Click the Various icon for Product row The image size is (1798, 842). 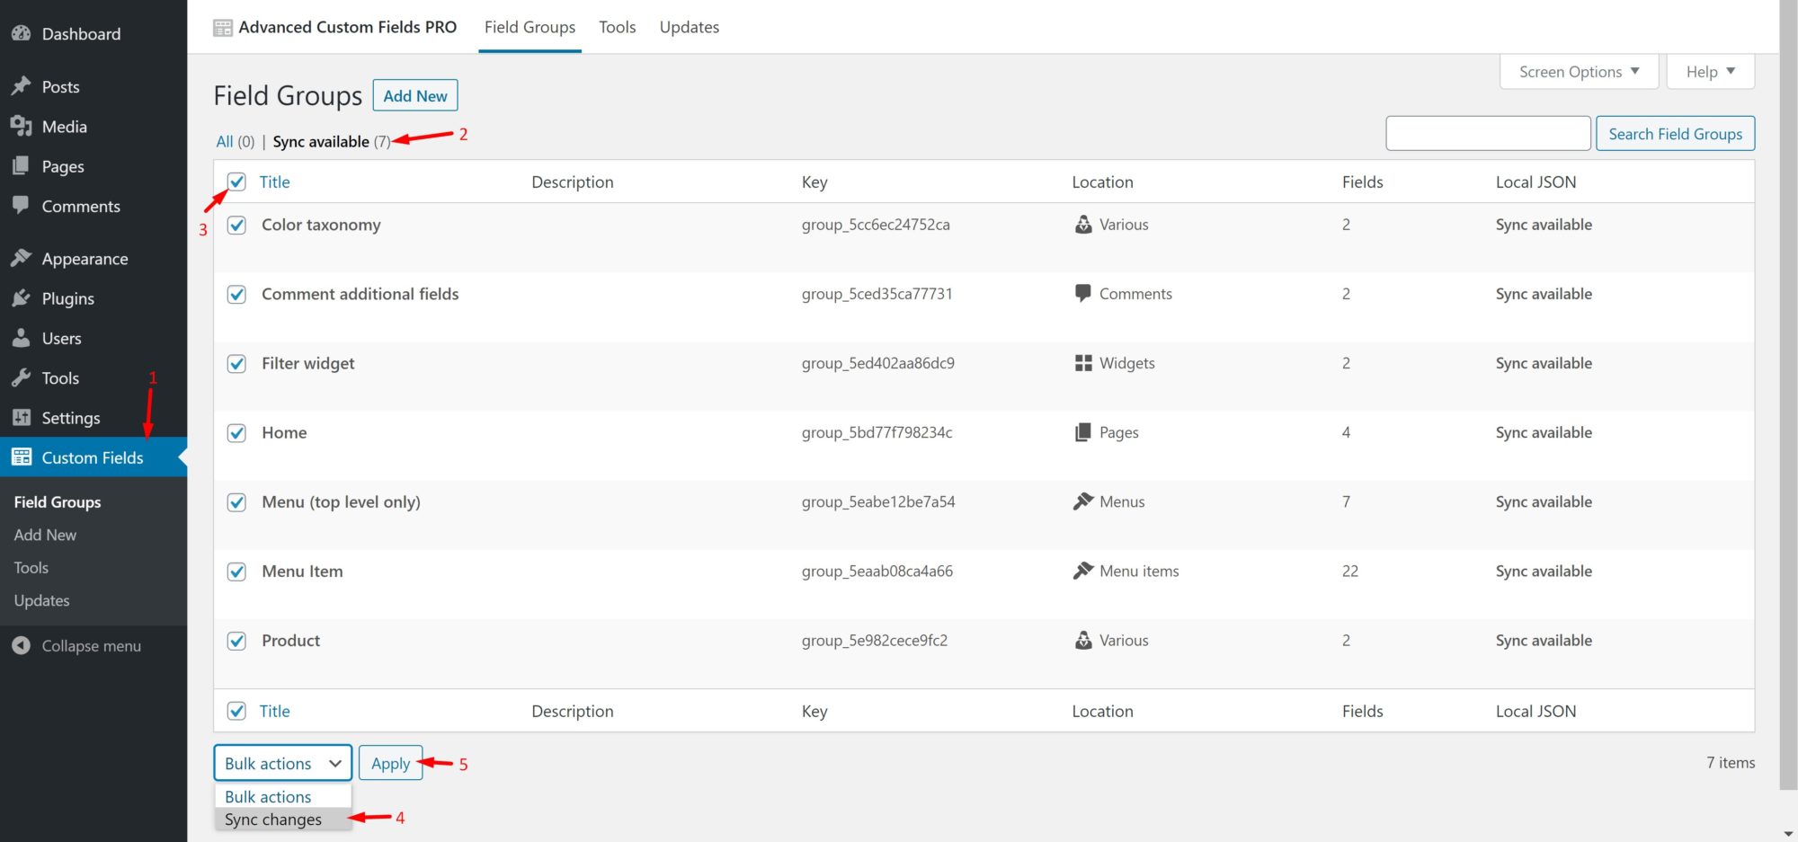pos(1083,640)
